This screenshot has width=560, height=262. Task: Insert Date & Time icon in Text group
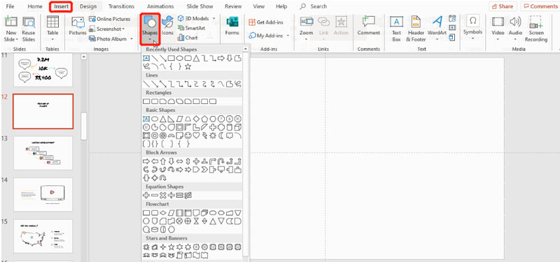pos(452,19)
